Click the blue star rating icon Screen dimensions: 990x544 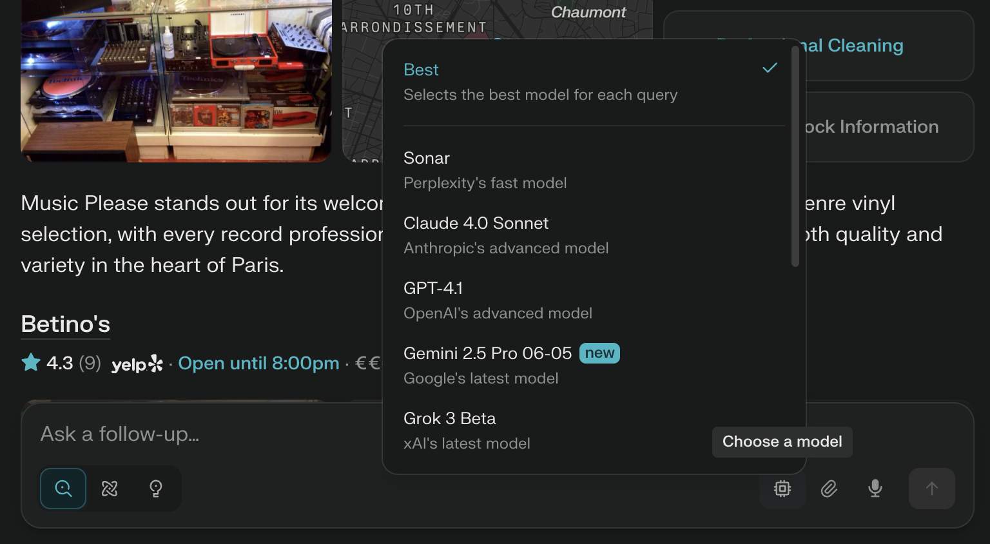[30, 363]
